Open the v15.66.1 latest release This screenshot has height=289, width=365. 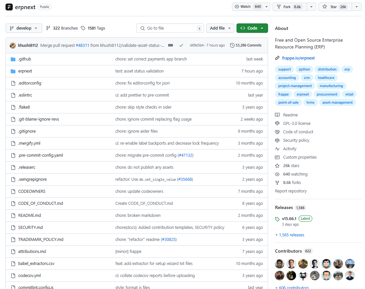point(289,219)
